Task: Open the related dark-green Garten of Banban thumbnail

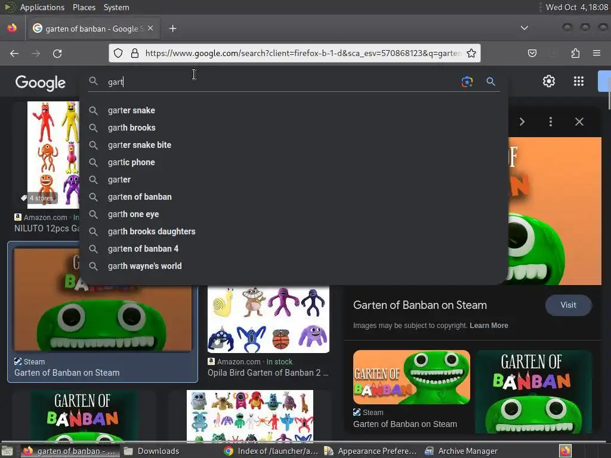Action: 533,391
